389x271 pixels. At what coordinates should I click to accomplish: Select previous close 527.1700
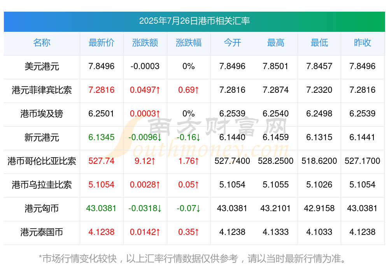[x=363, y=161]
